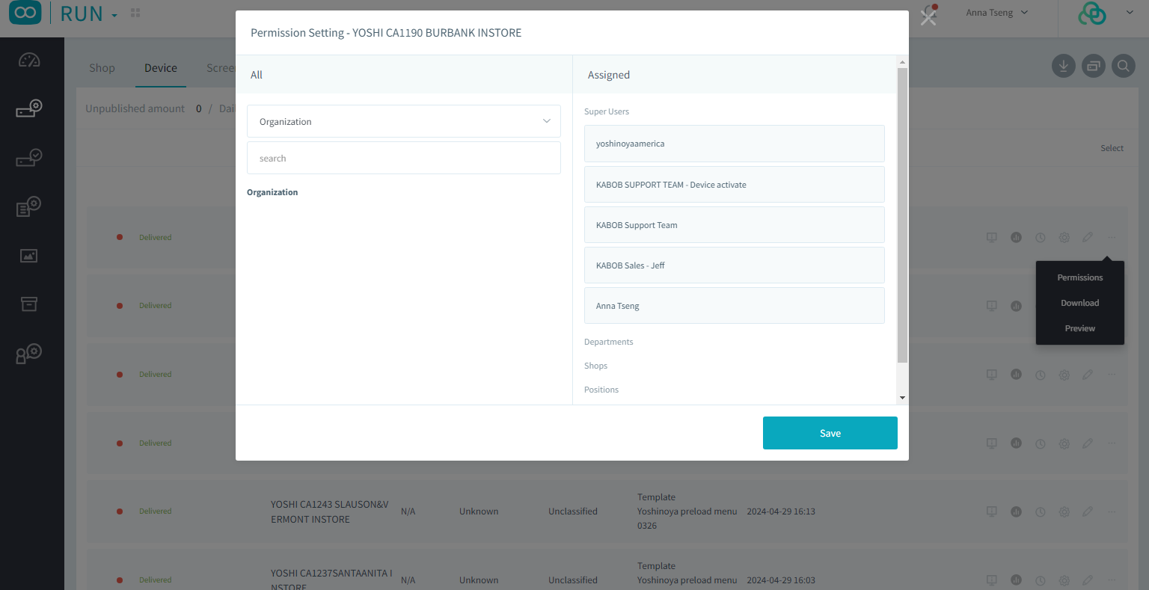The height and width of the screenshot is (590, 1149).
Task: Click pencil edit icon in SLAUSON&VERMONT row
Action: click(x=1088, y=511)
